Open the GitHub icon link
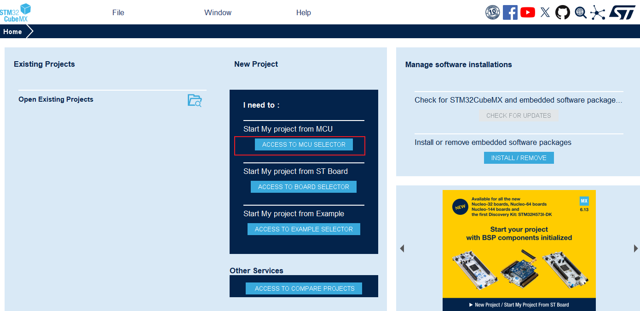Screen dimensions: 640x311 (563, 12)
